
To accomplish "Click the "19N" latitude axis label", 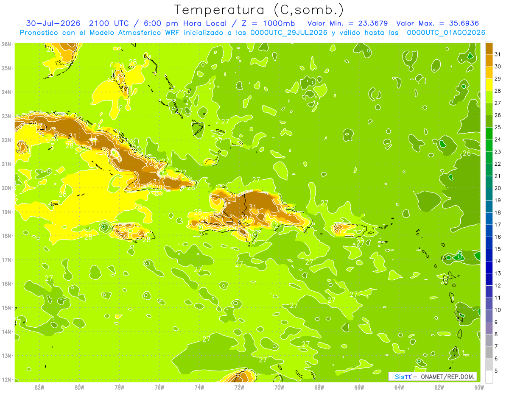I will click(6, 212).
